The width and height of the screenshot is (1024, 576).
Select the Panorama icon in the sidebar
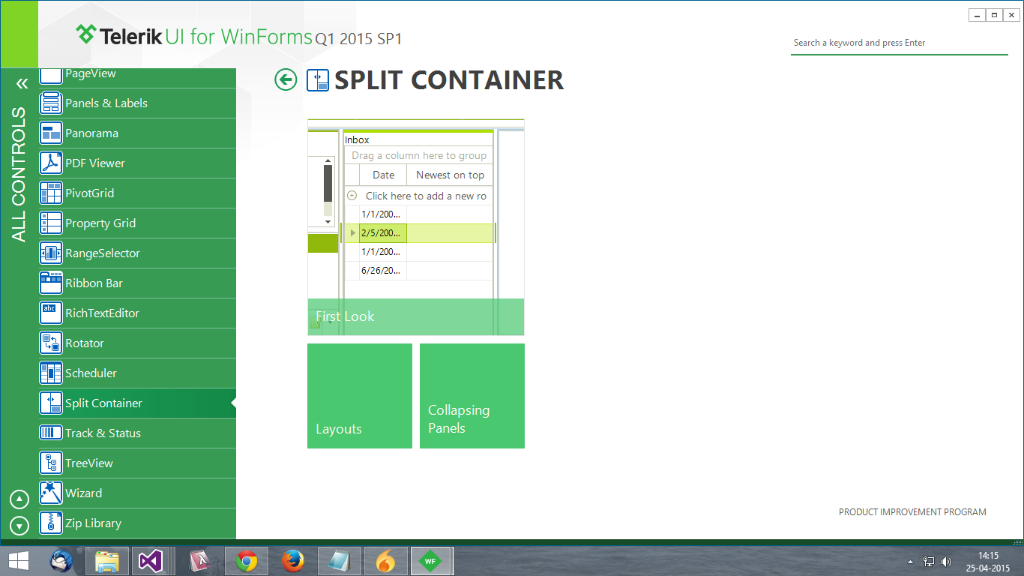pyautogui.click(x=51, y=133)
